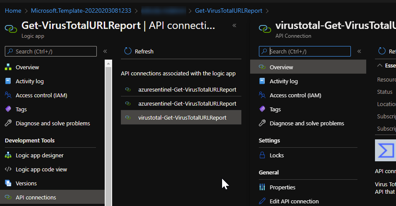Screen dimensions: 396x206
Task: Click the logic app menu scrollbar up arrow
Action: point(108,64)
